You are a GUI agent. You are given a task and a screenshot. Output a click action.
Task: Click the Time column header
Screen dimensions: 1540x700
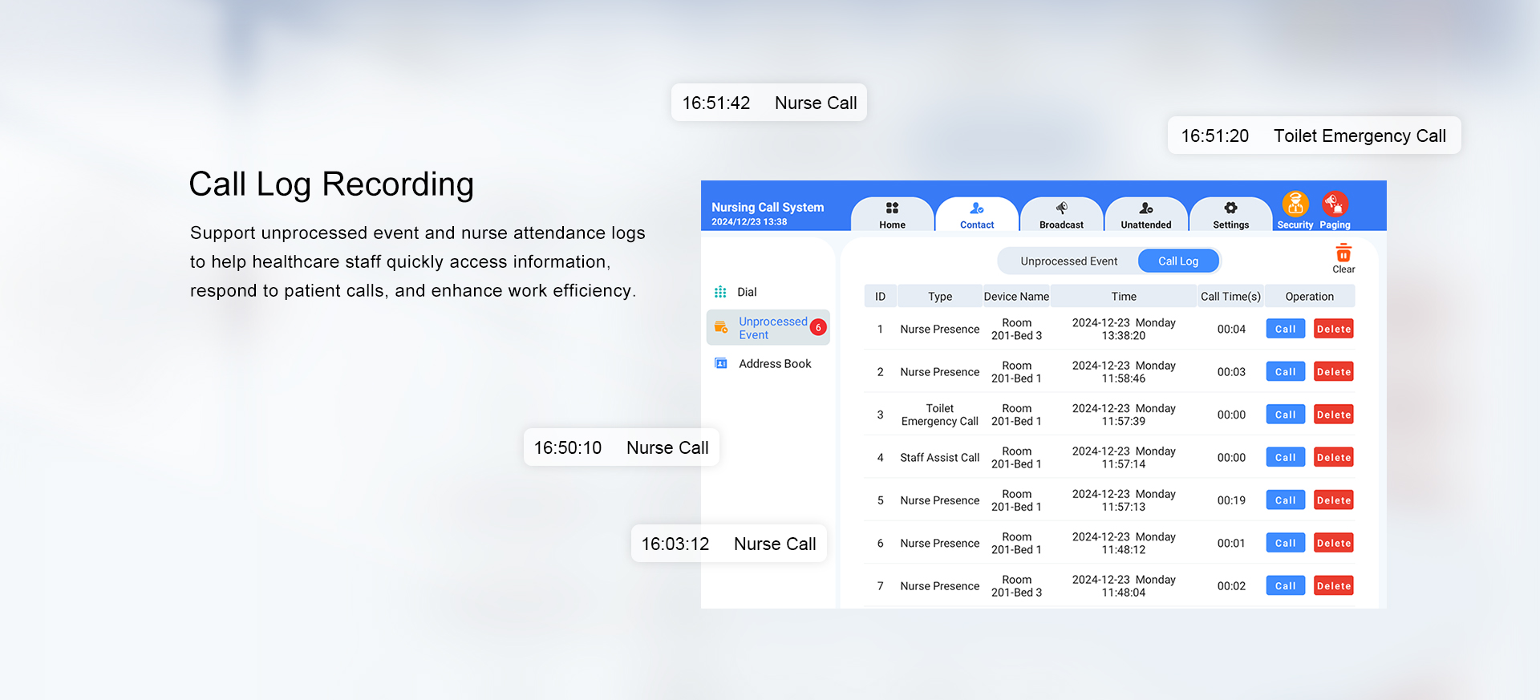(1123, 297)
